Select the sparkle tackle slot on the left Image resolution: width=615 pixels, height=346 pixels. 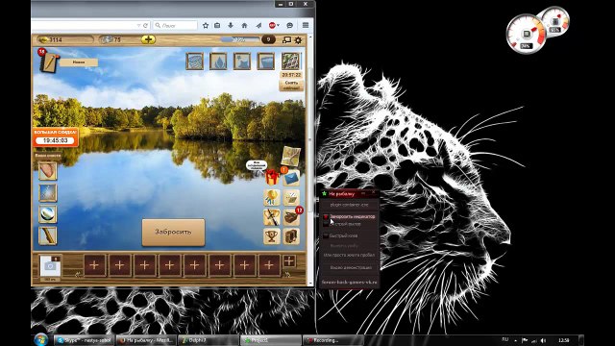pyautogui.click(x=47, y=192)
